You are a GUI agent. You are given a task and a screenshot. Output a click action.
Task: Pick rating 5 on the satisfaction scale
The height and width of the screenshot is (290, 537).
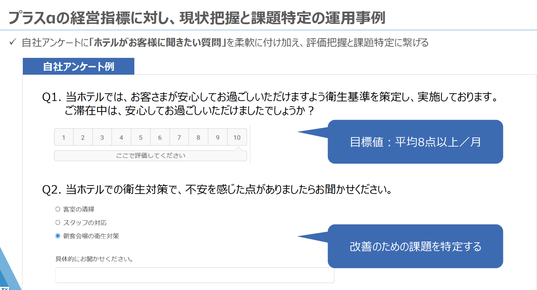point(141,137)
